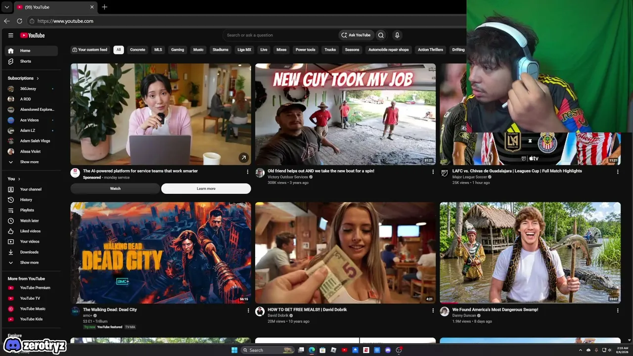
Task: Open Your channel
Action: [x=31, y=189]
